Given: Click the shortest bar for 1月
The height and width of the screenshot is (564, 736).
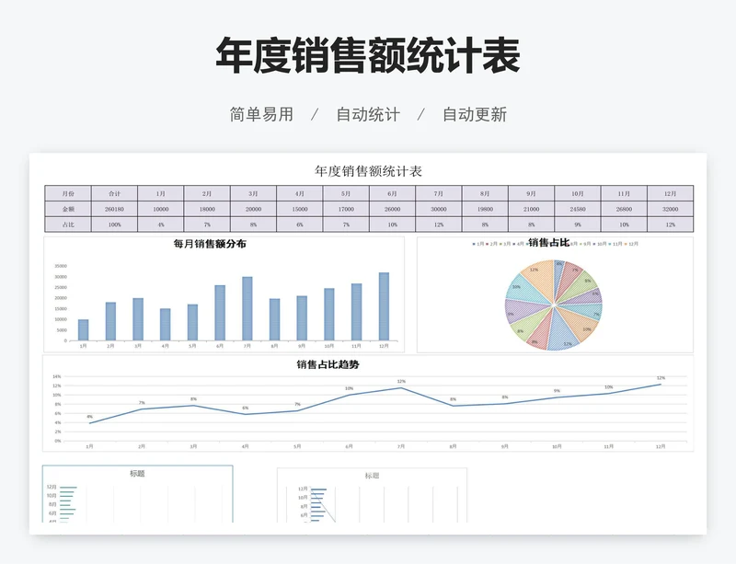Looking at the screenshot, I should coord(84,330).
